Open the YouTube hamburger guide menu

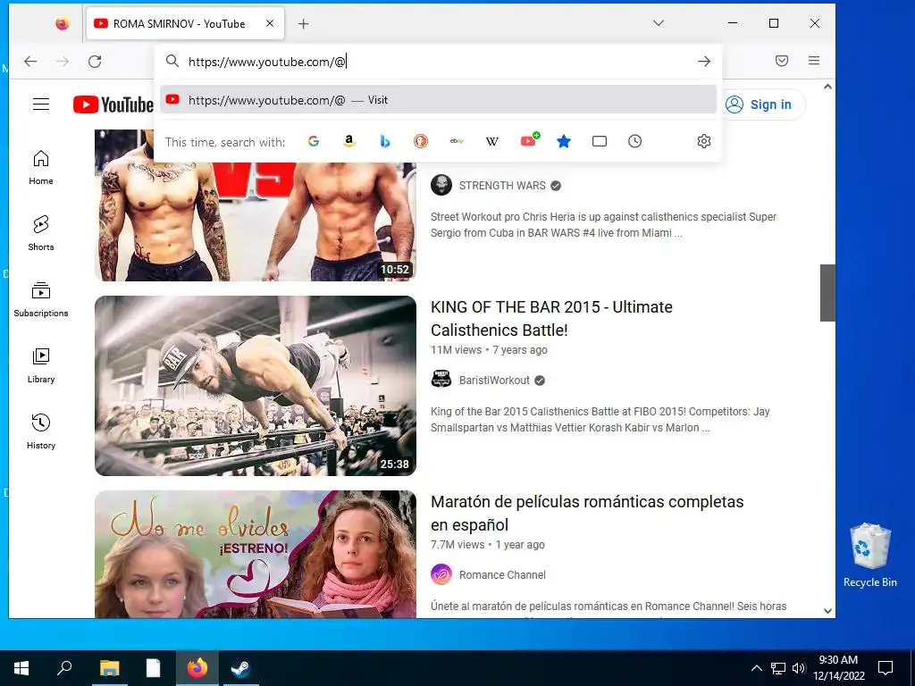click(x=41, y=105)
